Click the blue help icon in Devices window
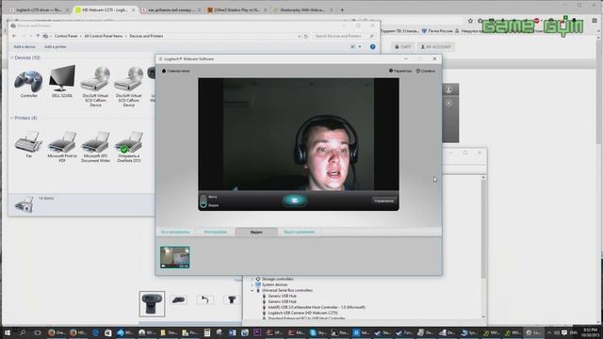Viewport: 603px width, 339px height. pyautogui.click(x=372, y=47)
